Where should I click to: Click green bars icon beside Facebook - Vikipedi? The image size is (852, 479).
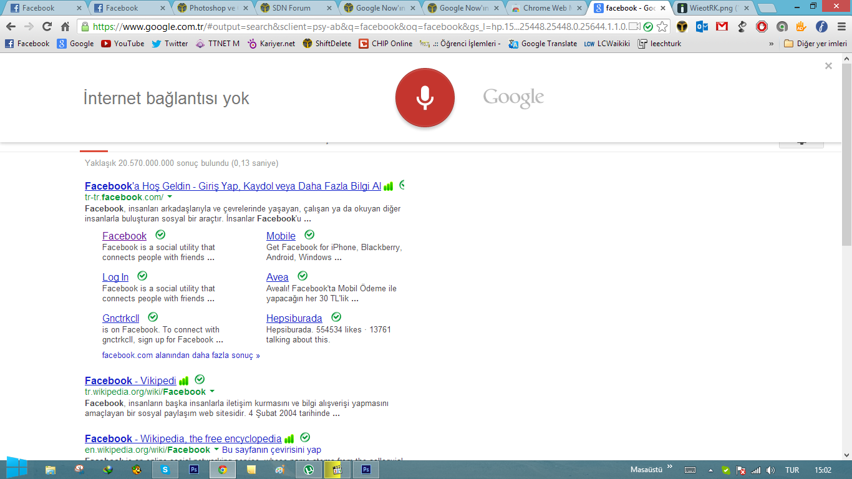tap(183, 380)
